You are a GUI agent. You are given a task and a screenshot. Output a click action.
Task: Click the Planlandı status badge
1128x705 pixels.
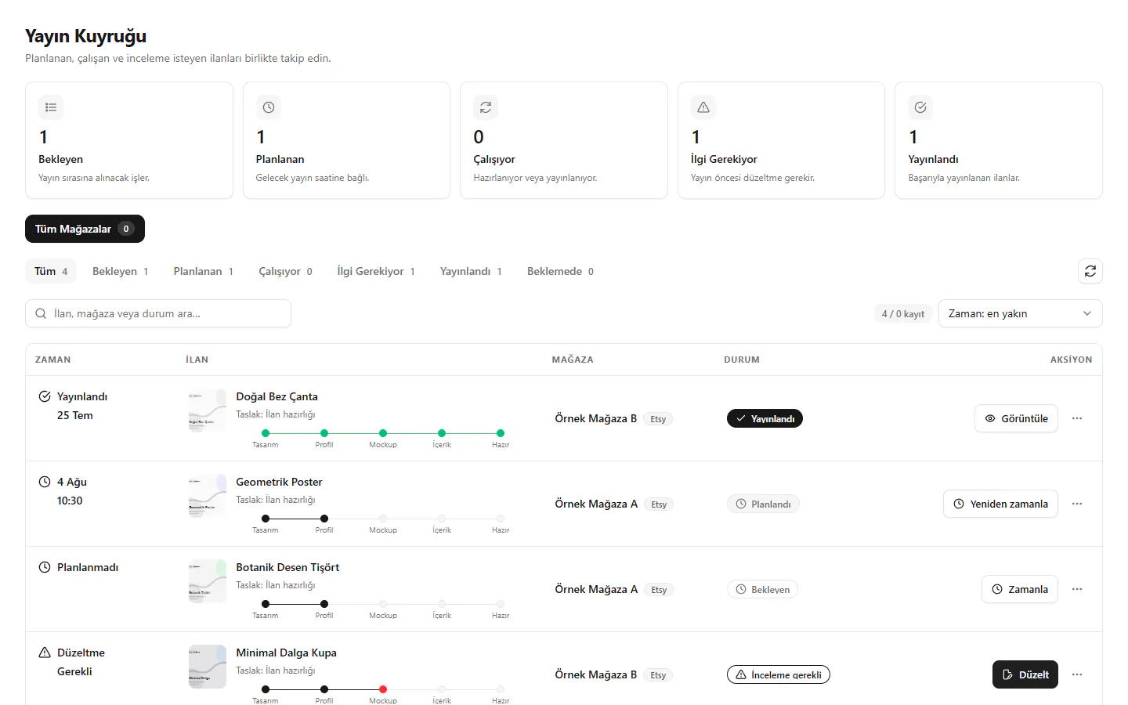tap(763, 504)
